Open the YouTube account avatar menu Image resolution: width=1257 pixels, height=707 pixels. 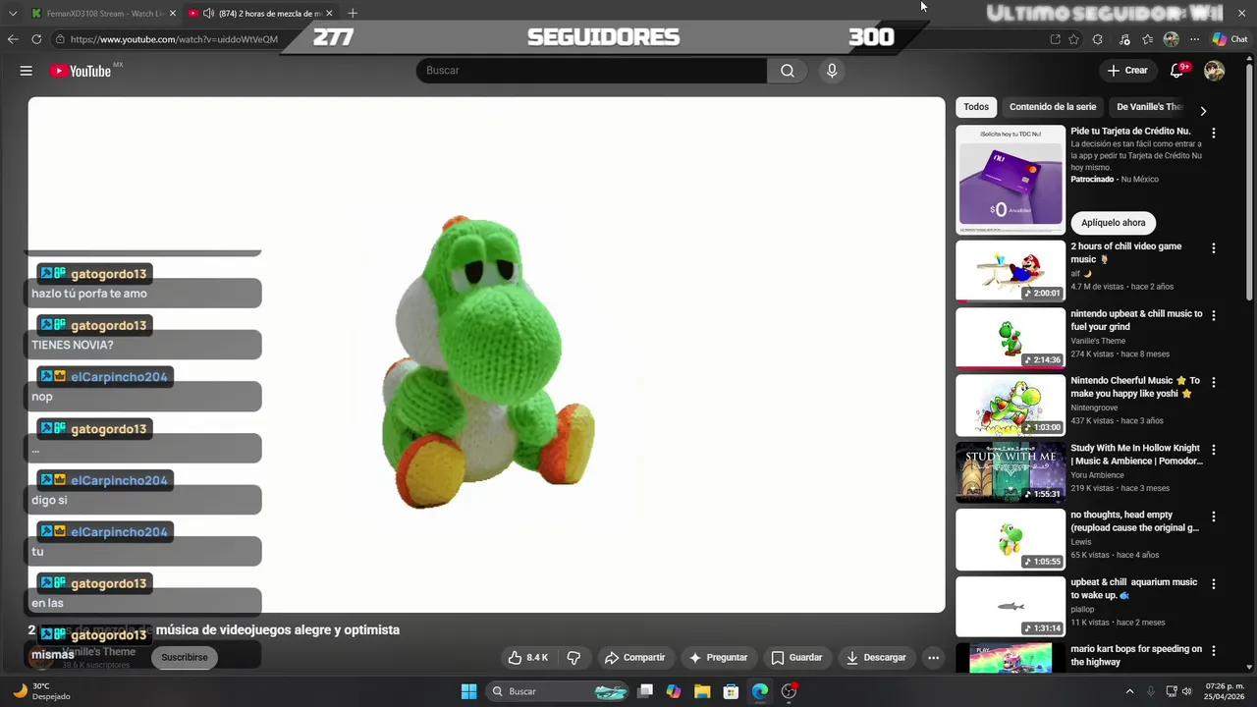[x=1215, y=71]
